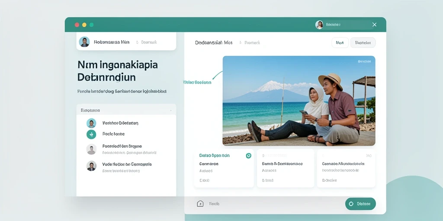This screenshot has width=443, height=221.
Task: Select the middle card below the photo
Action: [x=286, y=168]
